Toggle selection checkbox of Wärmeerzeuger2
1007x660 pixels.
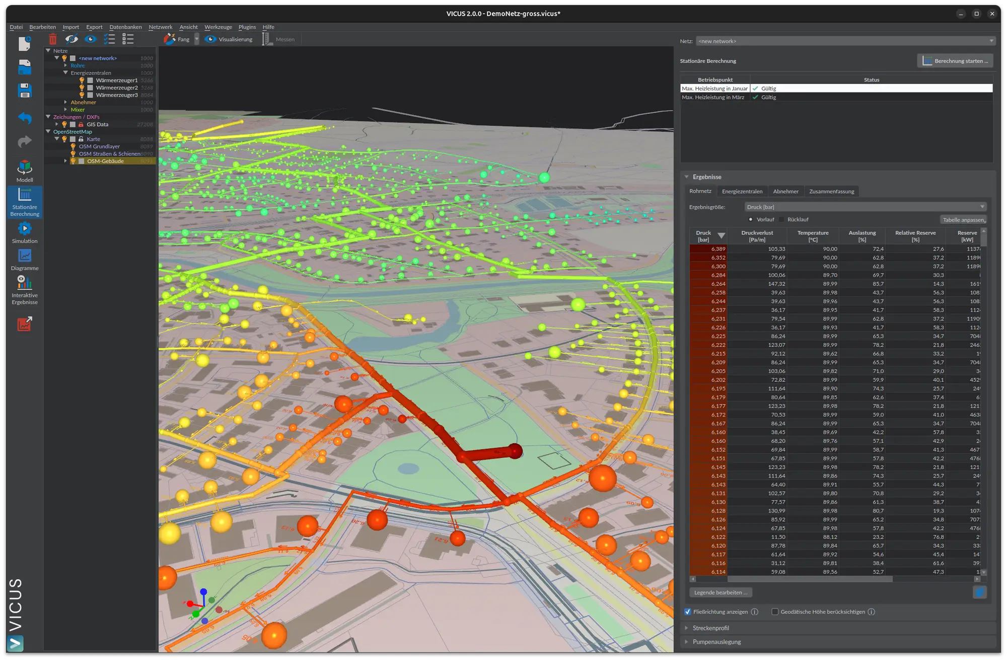[90, 88]
